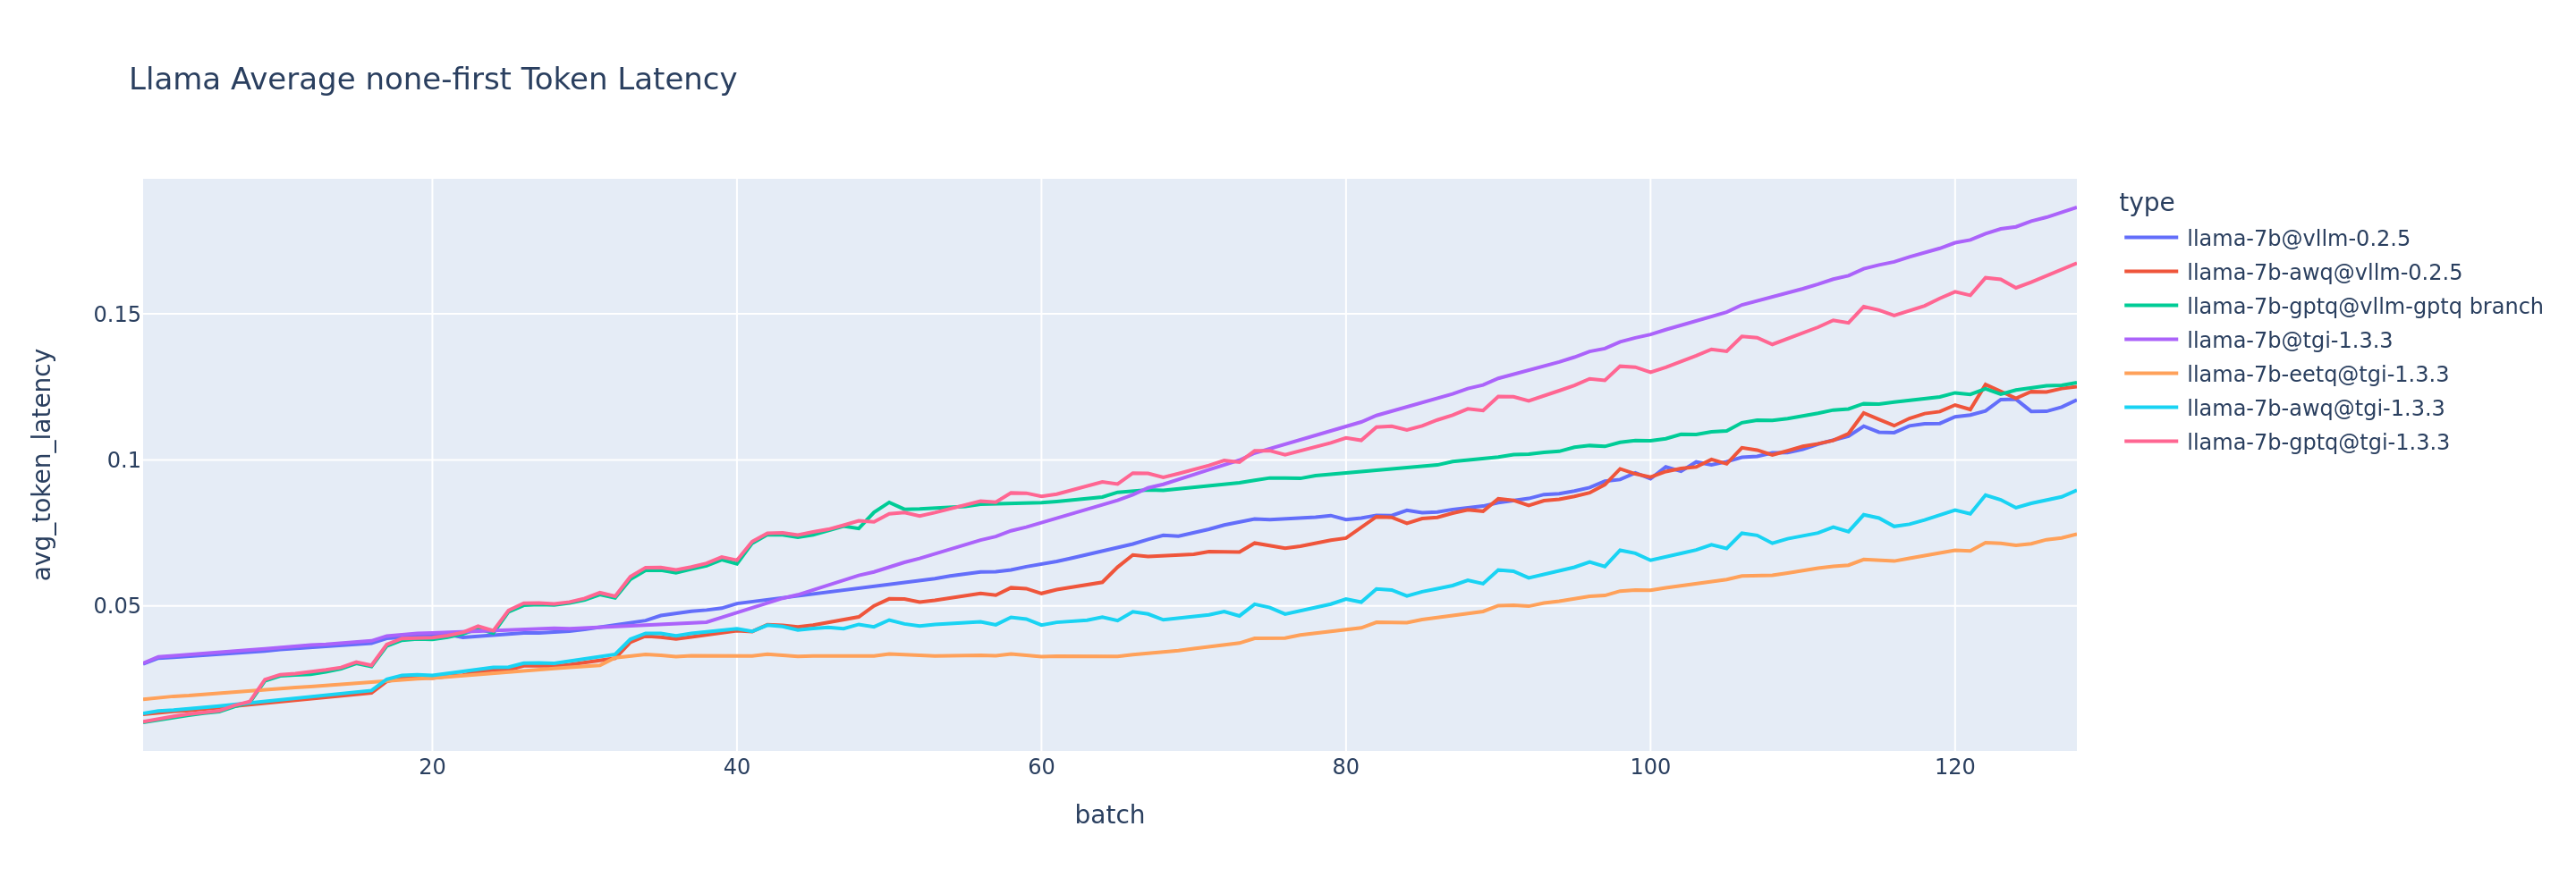Click the llama-7b-awq@tgi-1.3.3 legend text
This screenshot has height=894, width=2576.
(x=2315, y=409)
